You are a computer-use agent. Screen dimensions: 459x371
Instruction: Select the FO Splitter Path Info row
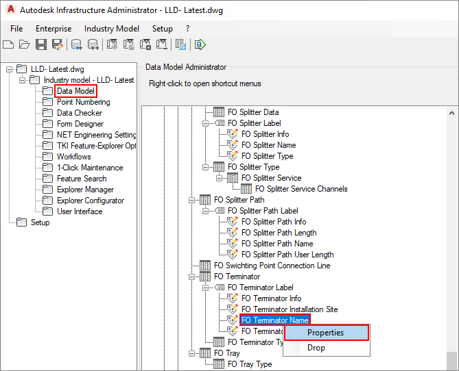click(274, 222)
